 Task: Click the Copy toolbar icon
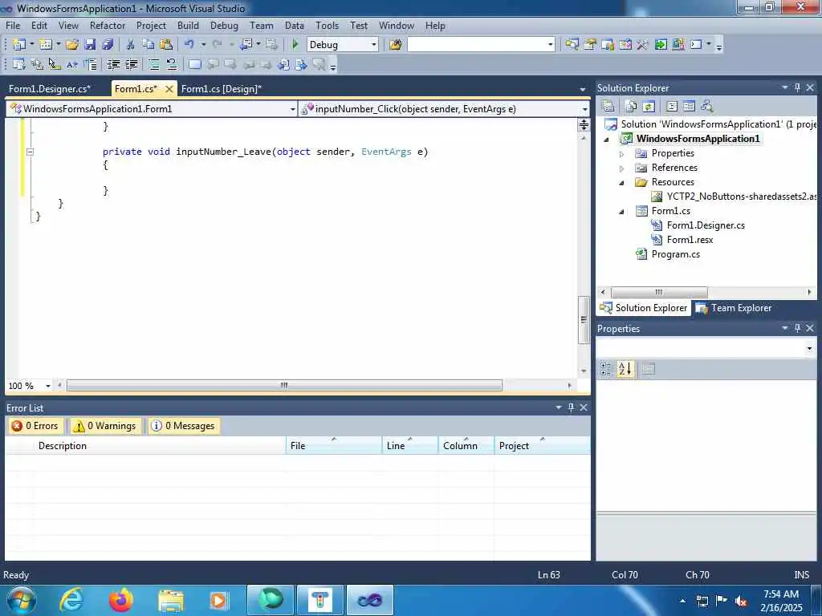point(149,45)
